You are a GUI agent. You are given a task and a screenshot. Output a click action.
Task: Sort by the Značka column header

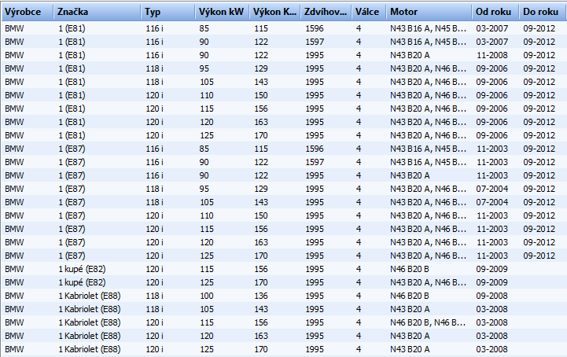(x=97, y=12)
